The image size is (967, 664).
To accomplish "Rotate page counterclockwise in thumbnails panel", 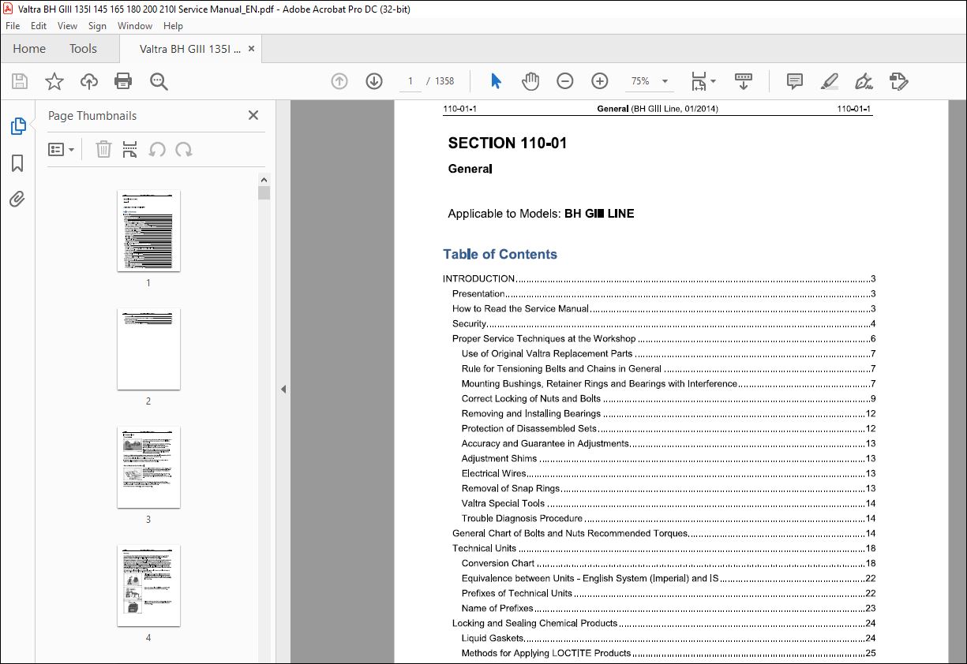I will 157,149.
